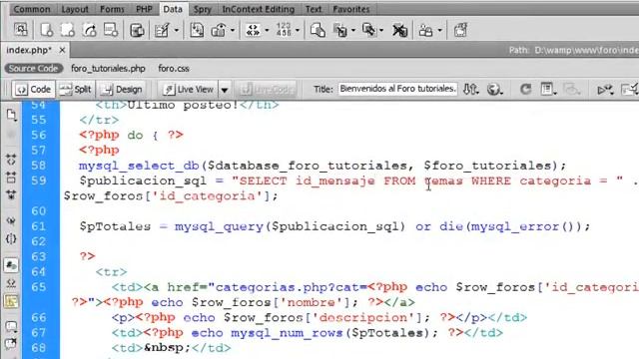
Task: Click the Collapse Selection icon
Action: point(11,178)
